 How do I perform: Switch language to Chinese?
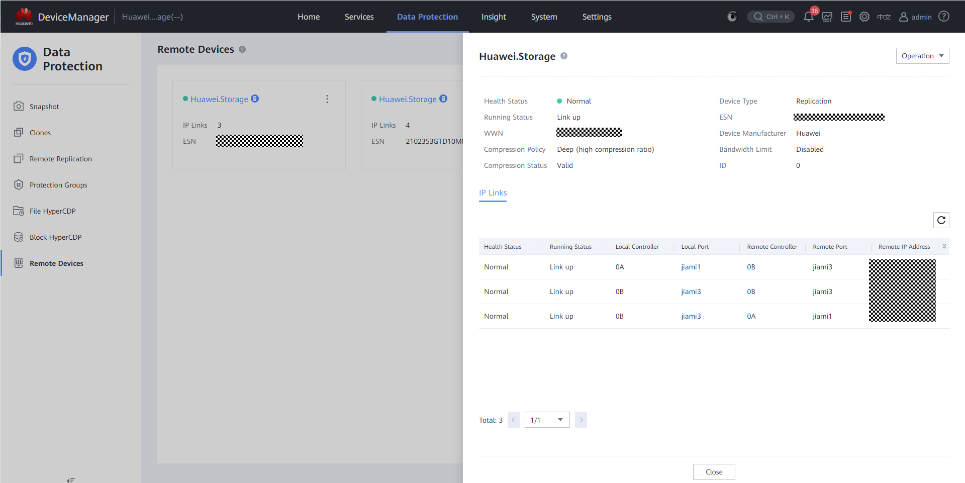pyautogui.click(x=884, y=17)
